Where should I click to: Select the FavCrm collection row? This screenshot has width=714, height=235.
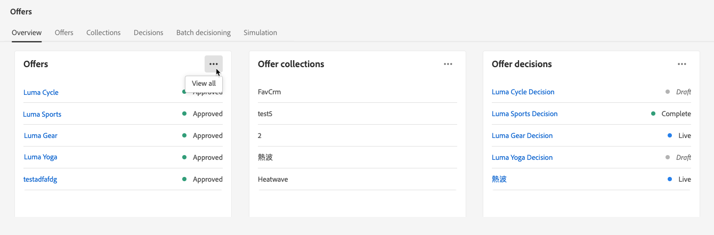[357, 92]
